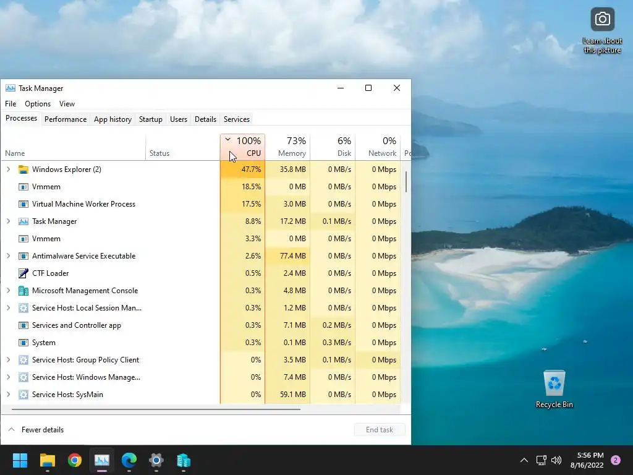Select the 77.4 MB memory cell
Screen dimensions: 633x475
click(287, 256)
